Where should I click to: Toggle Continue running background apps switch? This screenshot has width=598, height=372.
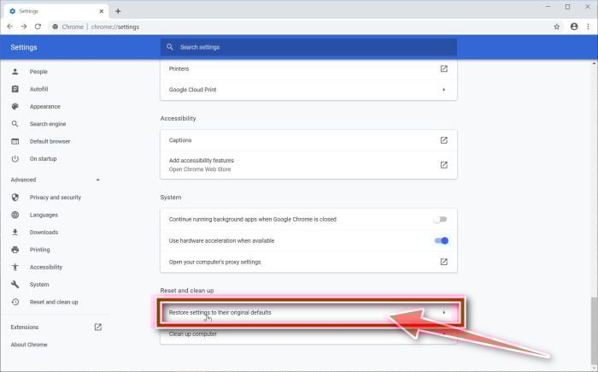pos(441,219)
